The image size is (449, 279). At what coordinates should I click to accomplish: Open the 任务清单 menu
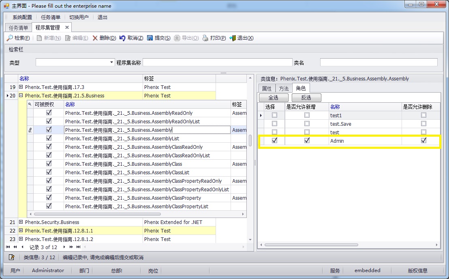[51, 17]
